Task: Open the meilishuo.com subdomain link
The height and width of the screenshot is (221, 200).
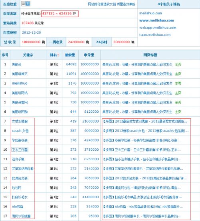Action: [x=150, y=13]
